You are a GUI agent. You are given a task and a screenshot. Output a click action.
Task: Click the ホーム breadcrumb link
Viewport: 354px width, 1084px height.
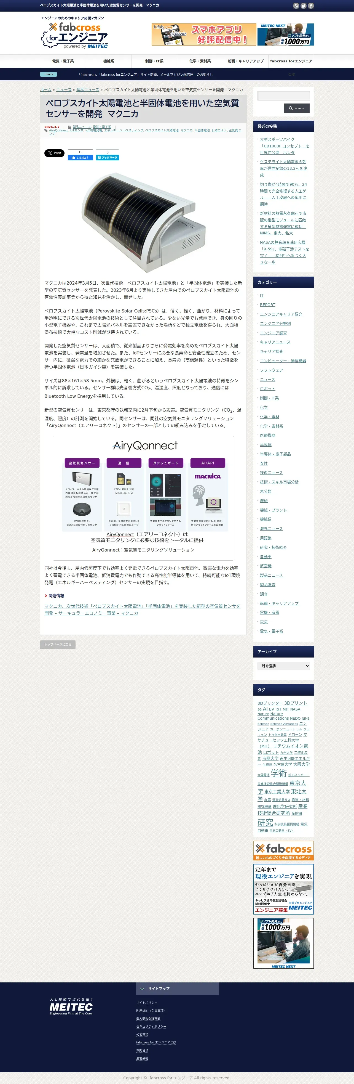(x=46, y=90)
